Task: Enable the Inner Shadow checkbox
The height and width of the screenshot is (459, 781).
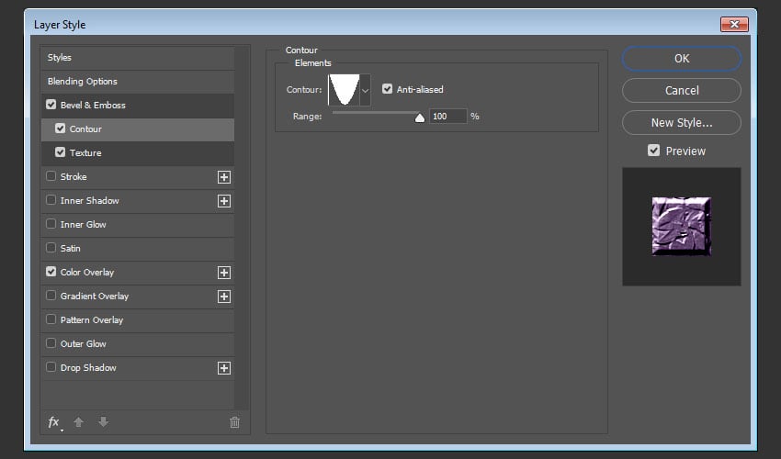Action: click(51, 200)
